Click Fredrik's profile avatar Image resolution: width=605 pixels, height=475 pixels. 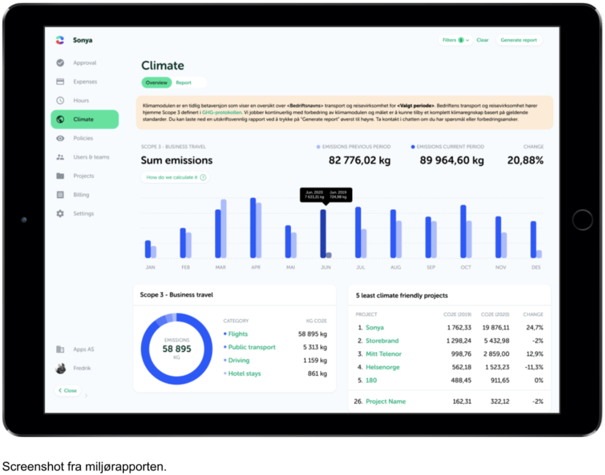coord(60,369)
